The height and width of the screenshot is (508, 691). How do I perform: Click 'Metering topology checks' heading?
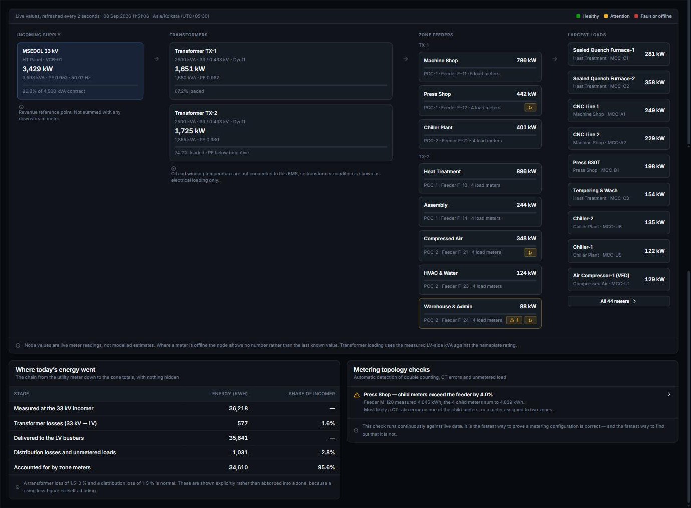click(392, 370)
